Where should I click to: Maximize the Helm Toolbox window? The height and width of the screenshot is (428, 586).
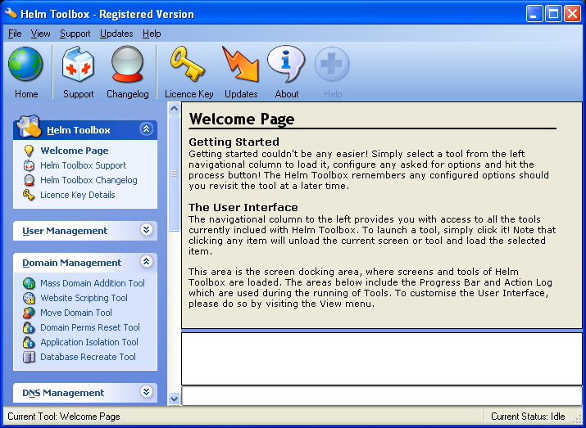[x=553, y=14]
